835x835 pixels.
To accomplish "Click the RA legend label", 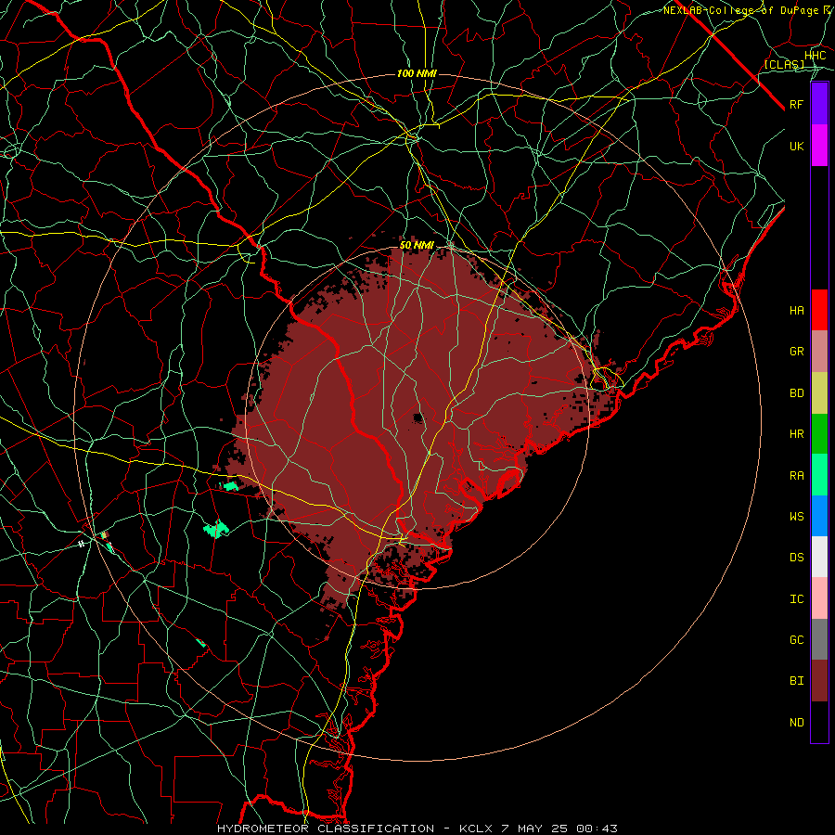I will 797,476.
